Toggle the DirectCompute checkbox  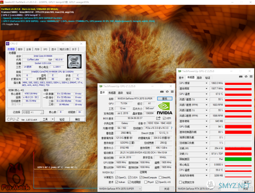pyautogui.click(x=141, y=177)
